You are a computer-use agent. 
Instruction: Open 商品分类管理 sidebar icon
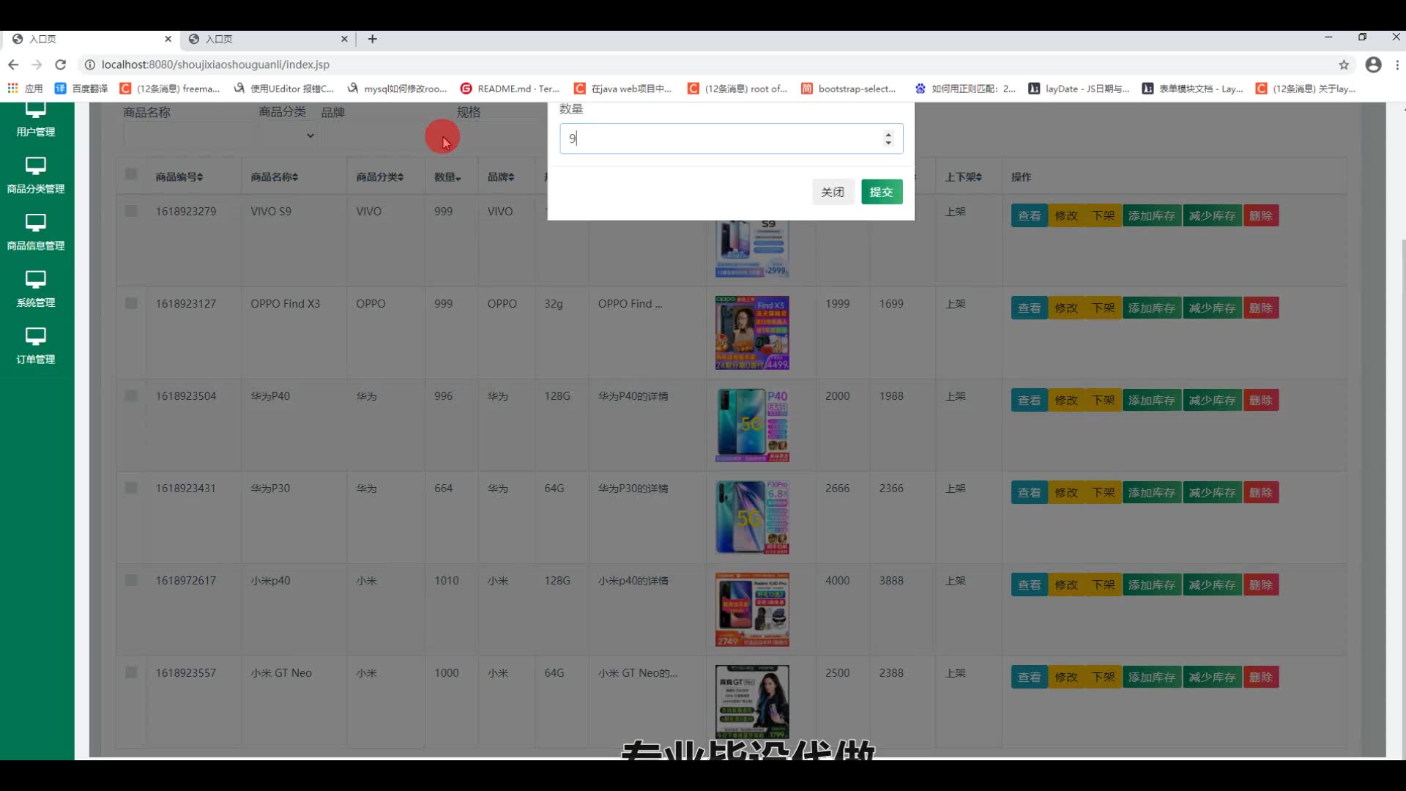(35, 166)
